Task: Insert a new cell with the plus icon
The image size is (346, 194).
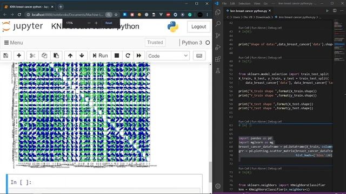Action: [19, 56]
